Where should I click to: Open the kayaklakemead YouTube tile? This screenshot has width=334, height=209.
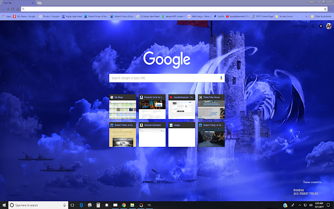(x=182, y=107)
